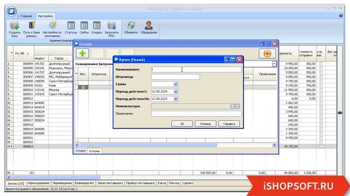Open the Сделки tab
The image size is (350, 196).
click(x=188, y=183)
